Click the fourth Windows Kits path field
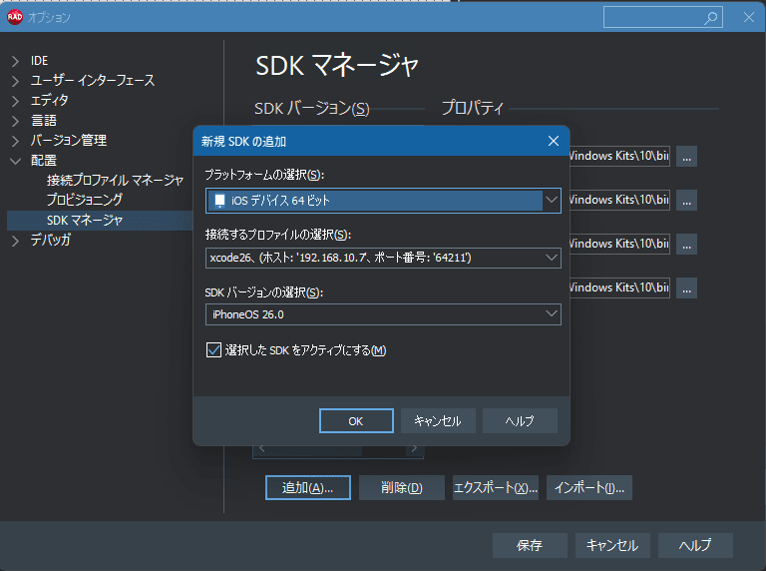The width and height of the screenshot is (766, 571). 619,287
